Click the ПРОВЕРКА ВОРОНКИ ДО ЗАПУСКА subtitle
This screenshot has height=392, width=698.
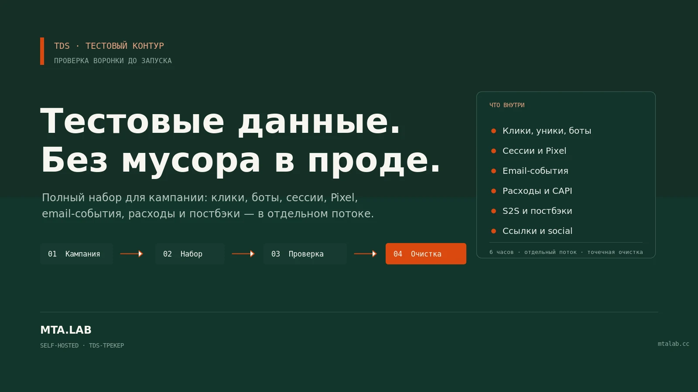click(113, 61)
